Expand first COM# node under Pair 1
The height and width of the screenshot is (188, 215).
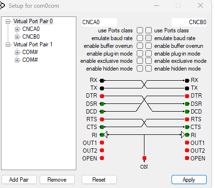point(17,52)
